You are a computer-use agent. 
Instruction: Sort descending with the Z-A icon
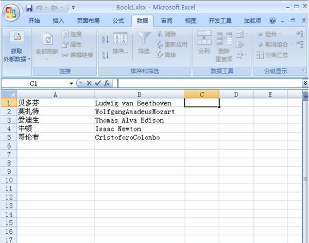[x=105, y=55]
